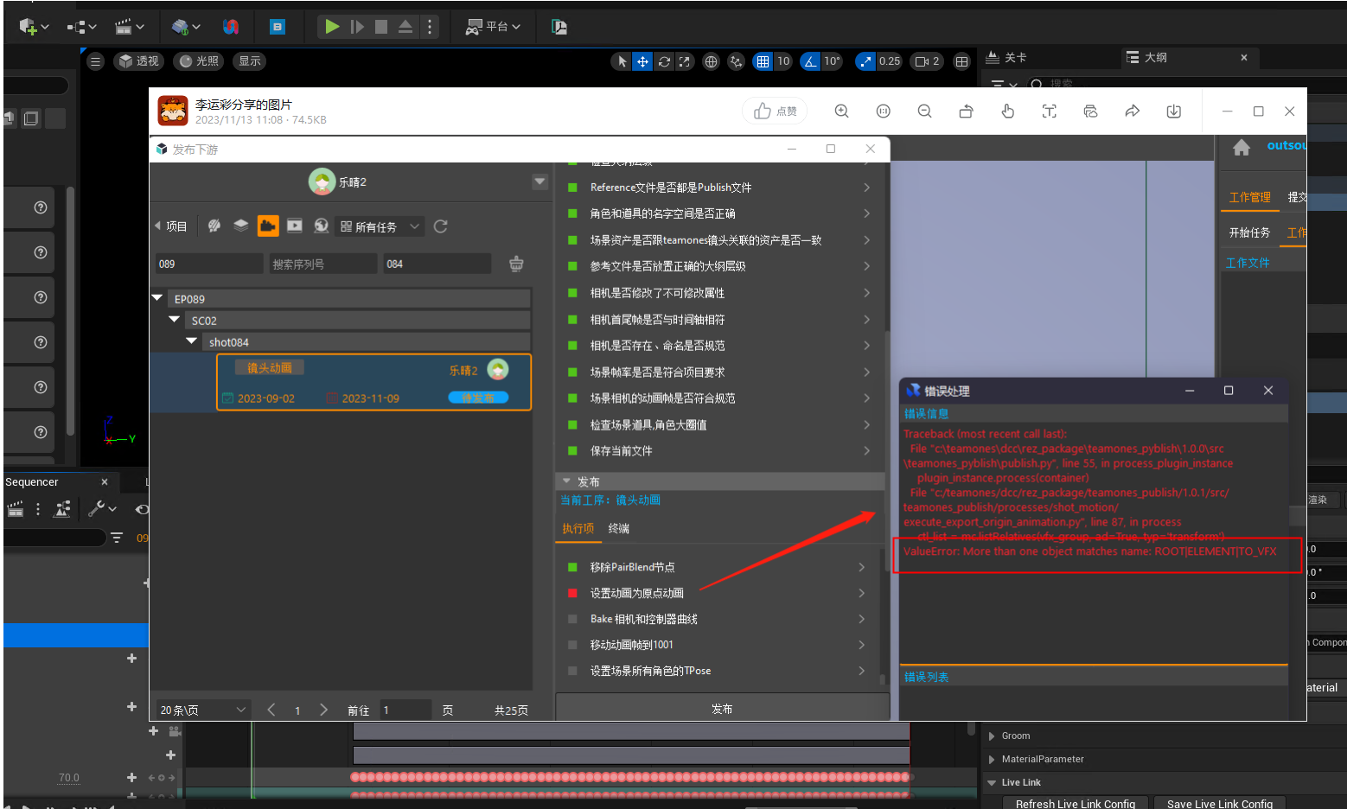The image size is (1347, 809).
Task: Switch to the 终端 tab
Action: coord(618,528)
